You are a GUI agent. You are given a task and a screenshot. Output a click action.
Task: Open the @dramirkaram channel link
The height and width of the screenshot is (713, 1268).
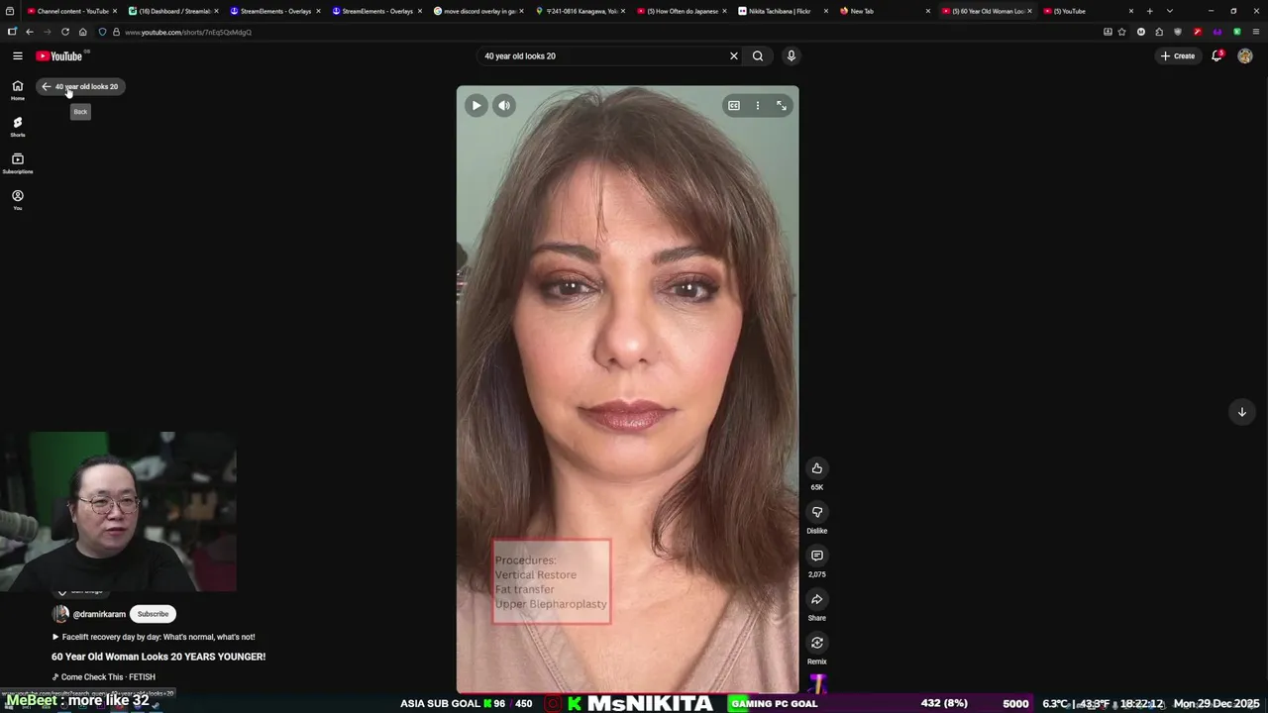tap(99, 614)
